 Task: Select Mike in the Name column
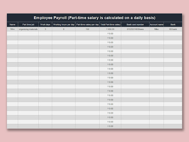point(13,29)
